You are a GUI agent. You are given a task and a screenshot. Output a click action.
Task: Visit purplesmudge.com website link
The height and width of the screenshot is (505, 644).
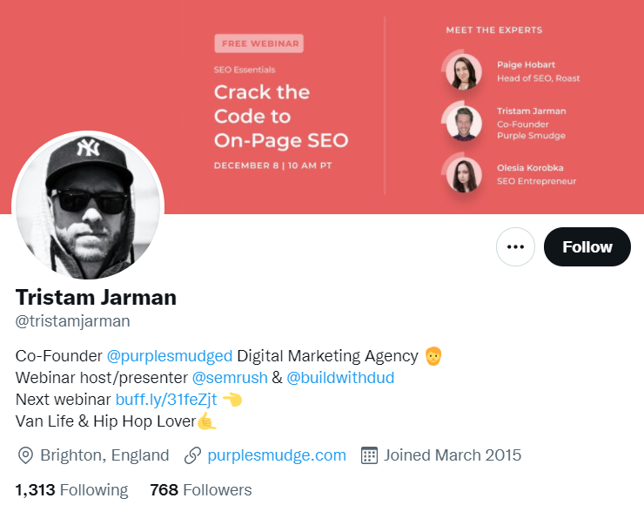[x=277, y=455]
